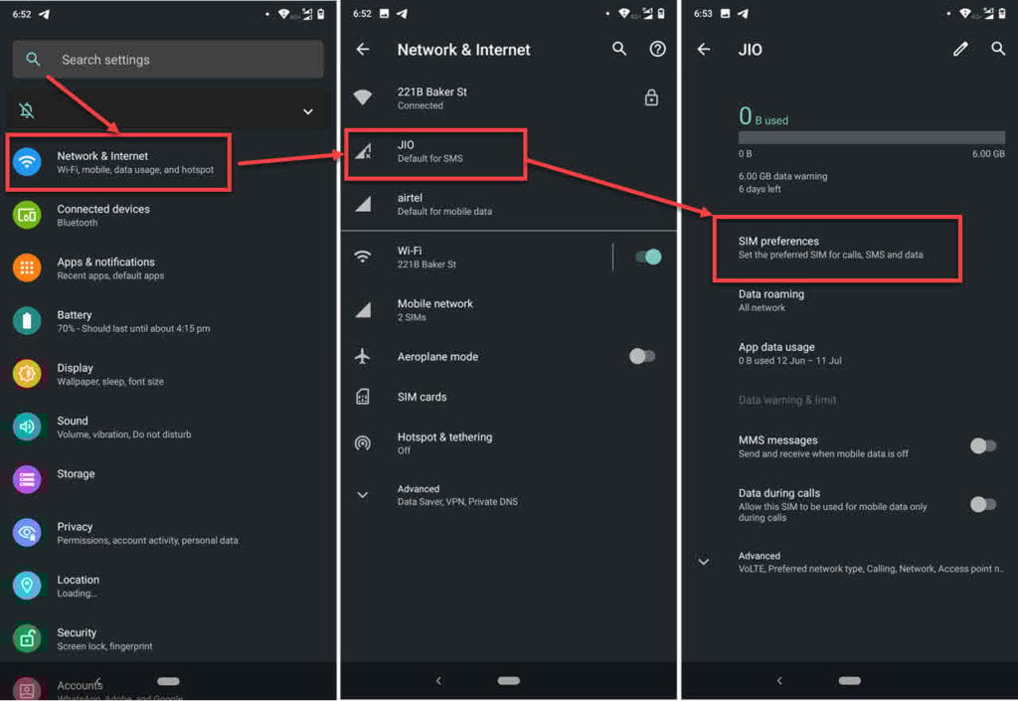
Task: Tap the aeroplane icon
Action: click(x=363, y=356)
